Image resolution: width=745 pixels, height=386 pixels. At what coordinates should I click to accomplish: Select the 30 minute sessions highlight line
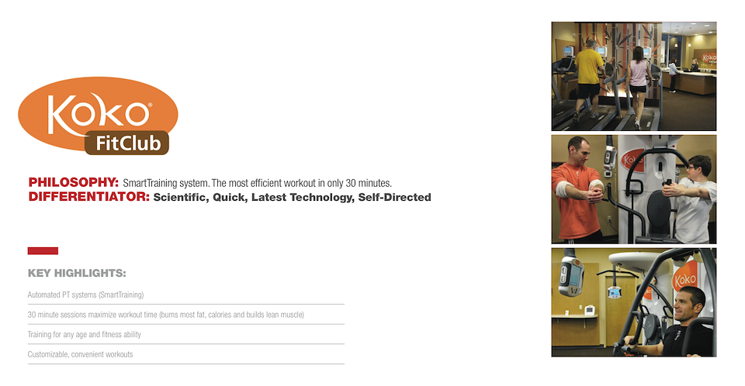click(166, 315)
